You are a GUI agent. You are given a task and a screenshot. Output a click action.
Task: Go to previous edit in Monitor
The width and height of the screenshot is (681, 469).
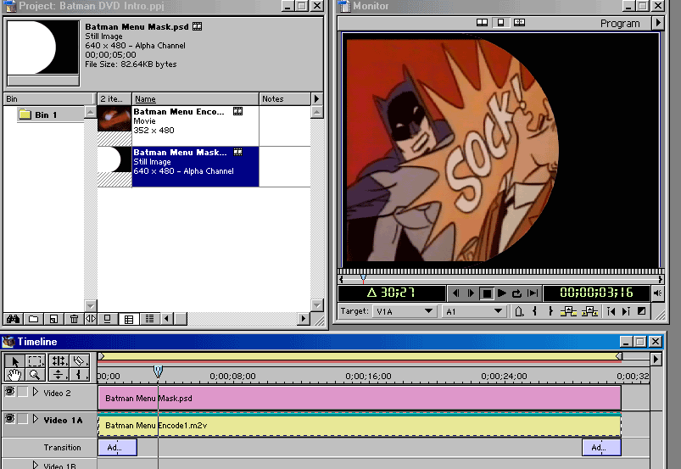[611, 311]
